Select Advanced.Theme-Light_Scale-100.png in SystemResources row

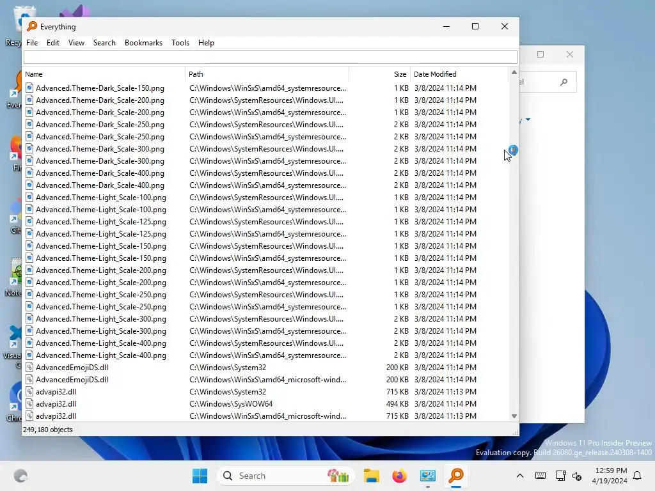pyautogui.click(x=100, y=197)
